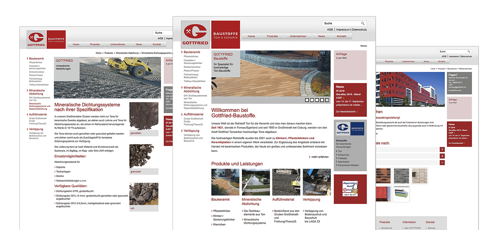Select the third slideshow dot on center page

tap(317, 100)
